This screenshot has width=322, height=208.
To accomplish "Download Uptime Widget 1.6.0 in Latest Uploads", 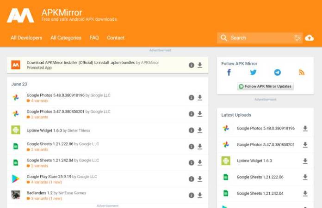I will coord(305,161).
